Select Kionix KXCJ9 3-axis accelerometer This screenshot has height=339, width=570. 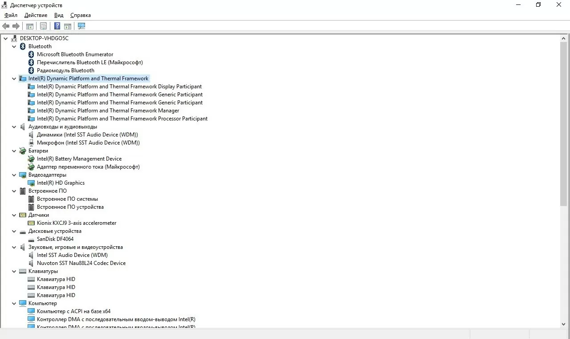[x=77, y=223]
